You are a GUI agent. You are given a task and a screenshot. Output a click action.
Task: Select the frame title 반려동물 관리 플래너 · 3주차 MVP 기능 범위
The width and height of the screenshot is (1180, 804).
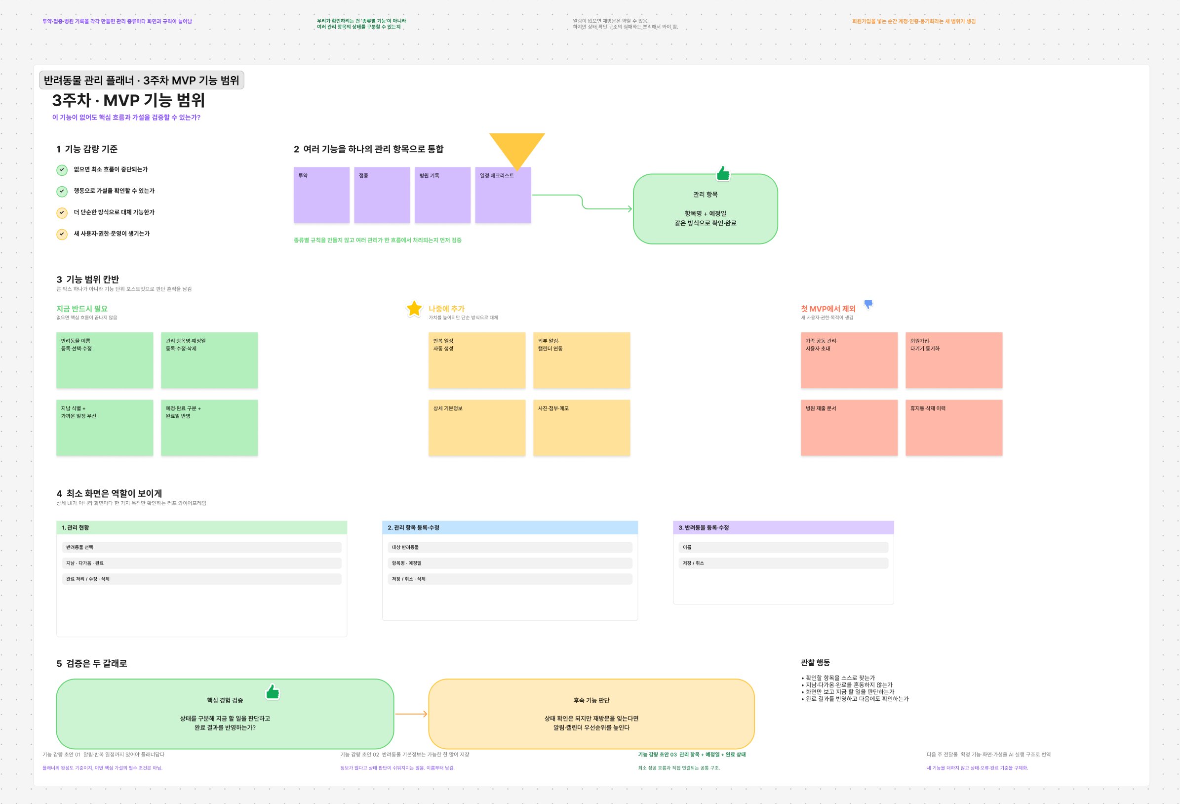pyautogui.click(x=142, y=80)
